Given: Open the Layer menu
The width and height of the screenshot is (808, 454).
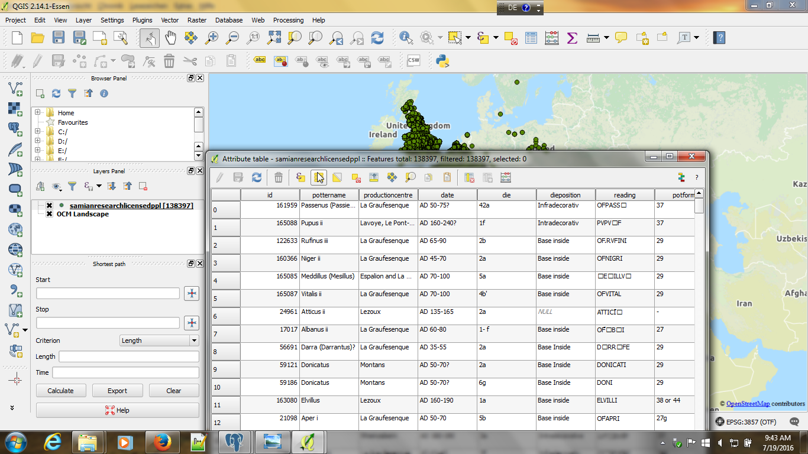Looking at the screenshot, I should coord(83,20).
